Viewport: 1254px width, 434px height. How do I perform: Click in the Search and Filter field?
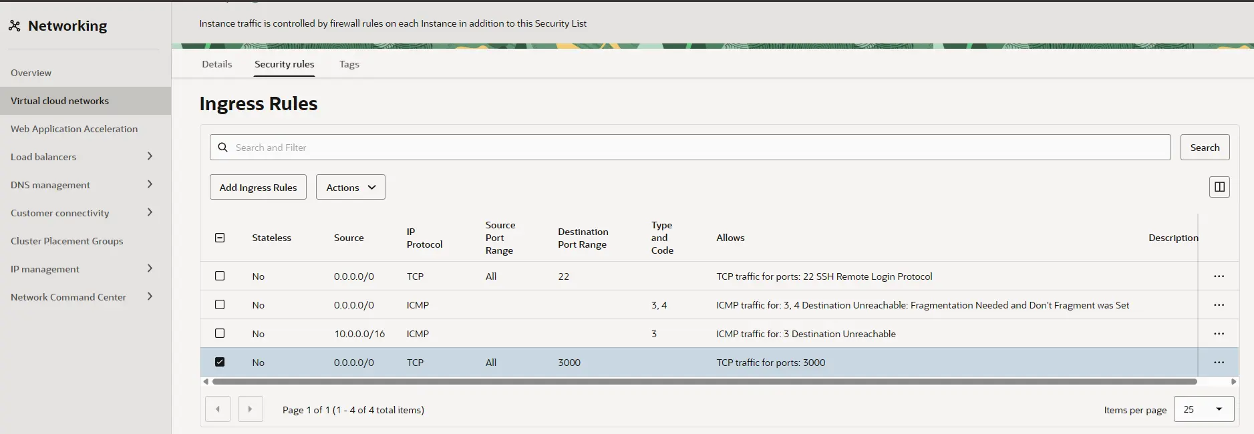[695, 148]
